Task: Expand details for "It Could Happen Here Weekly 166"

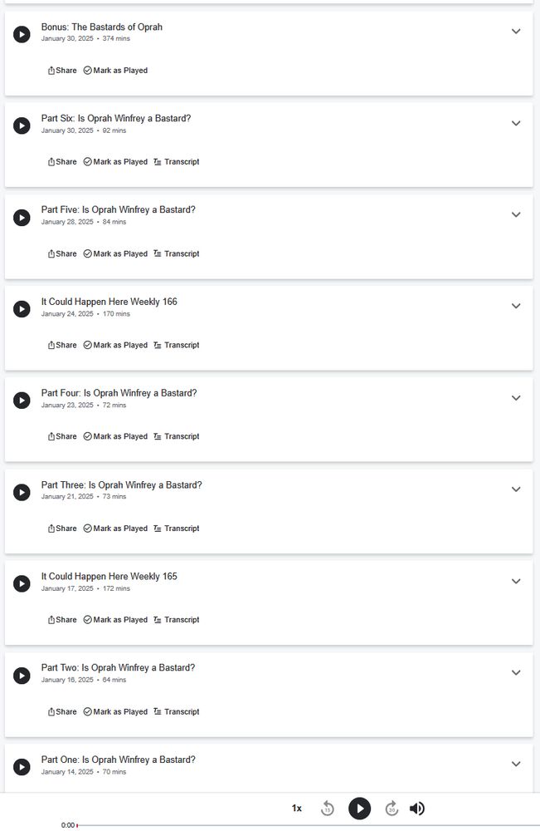Action: pos(516,306)
